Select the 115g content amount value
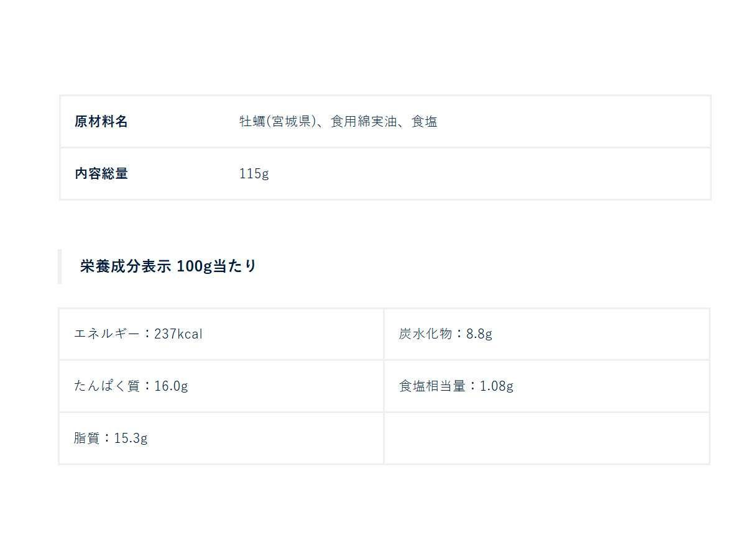 254,174
